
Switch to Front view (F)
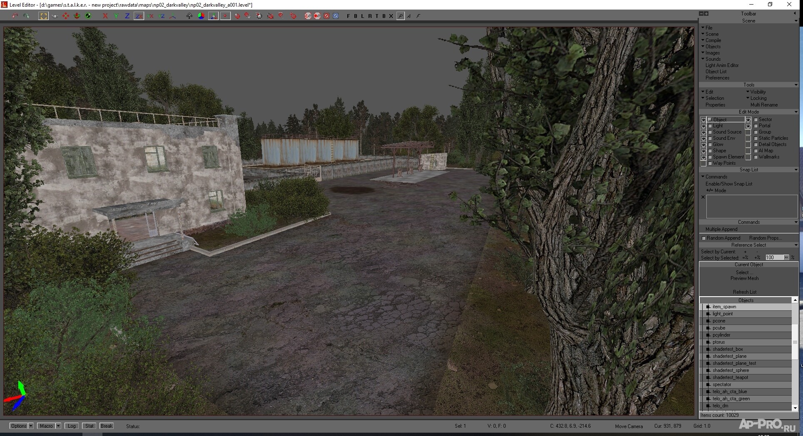pos(348,16)
